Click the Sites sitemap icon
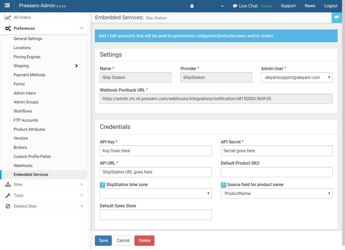Screen dimensions: 345x250 click(8, 184)
